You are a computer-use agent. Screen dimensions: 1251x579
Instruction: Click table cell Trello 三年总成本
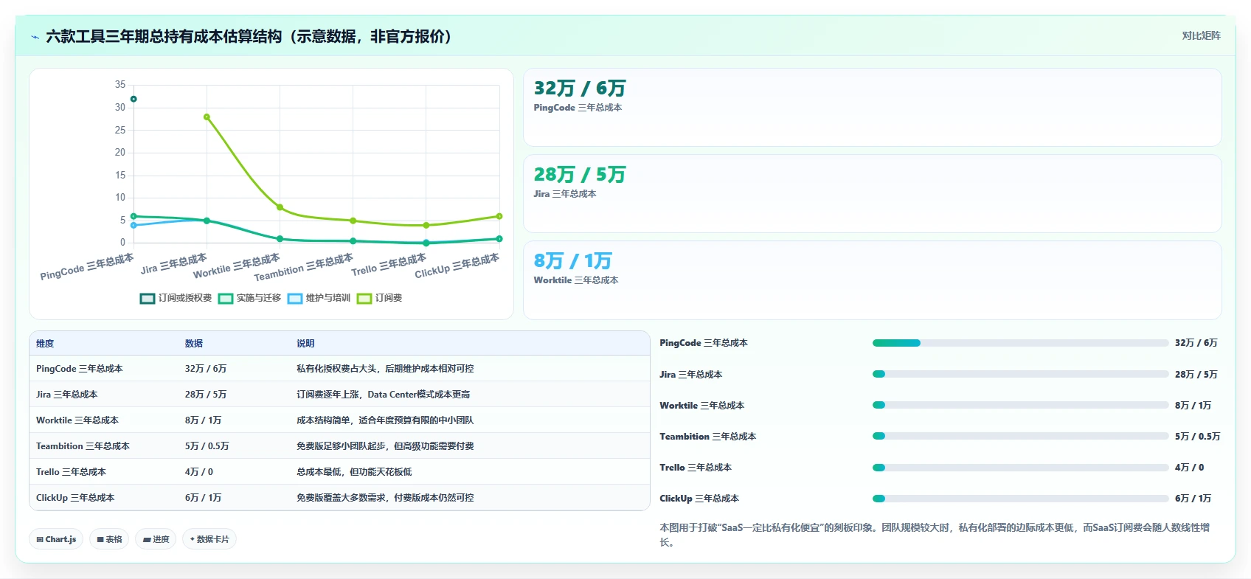point(71,472)
